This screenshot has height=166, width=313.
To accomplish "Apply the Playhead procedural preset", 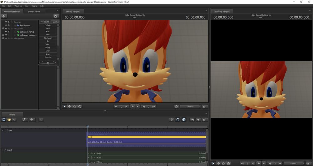I will (48, 38).
